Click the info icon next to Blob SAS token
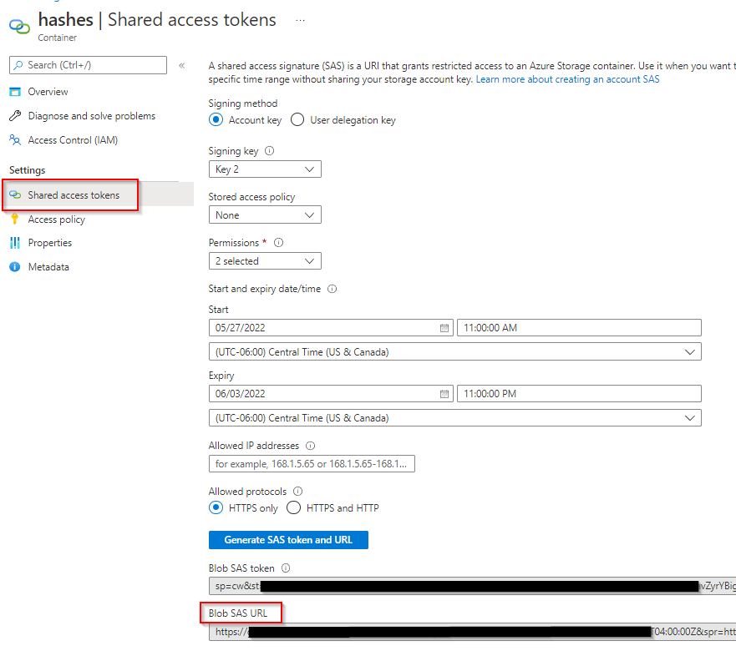The width and height of the screenshot is (736, 651). pos(286,568)
